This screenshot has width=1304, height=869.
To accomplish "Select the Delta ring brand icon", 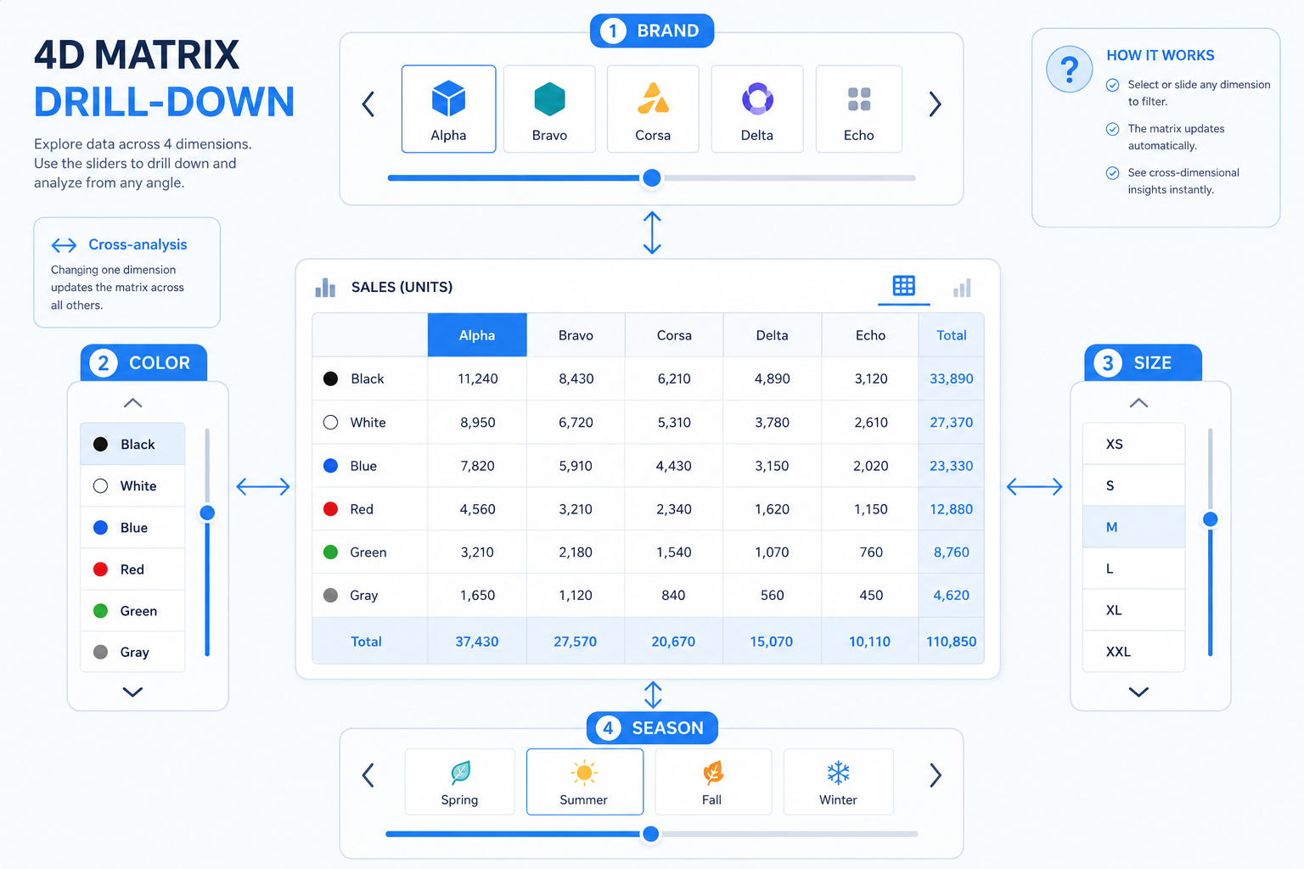I will 757,98.
